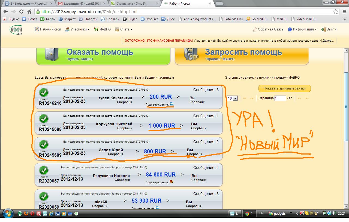349x222 pixels.
Task: Click the browser Forward arrow
Action: (x=13, y=12)
